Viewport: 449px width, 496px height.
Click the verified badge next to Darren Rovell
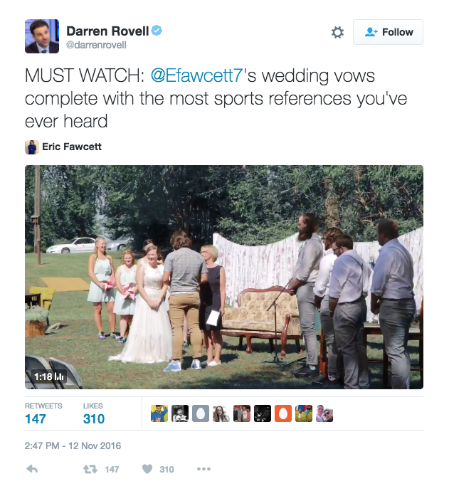pyautogui.click(x=157, y=31)
